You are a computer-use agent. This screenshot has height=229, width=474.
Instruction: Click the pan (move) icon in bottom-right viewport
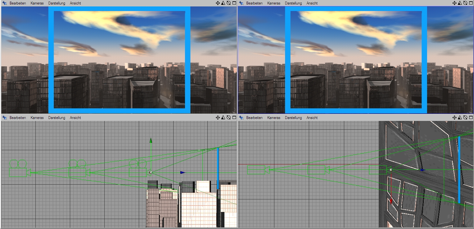[454, 118]
